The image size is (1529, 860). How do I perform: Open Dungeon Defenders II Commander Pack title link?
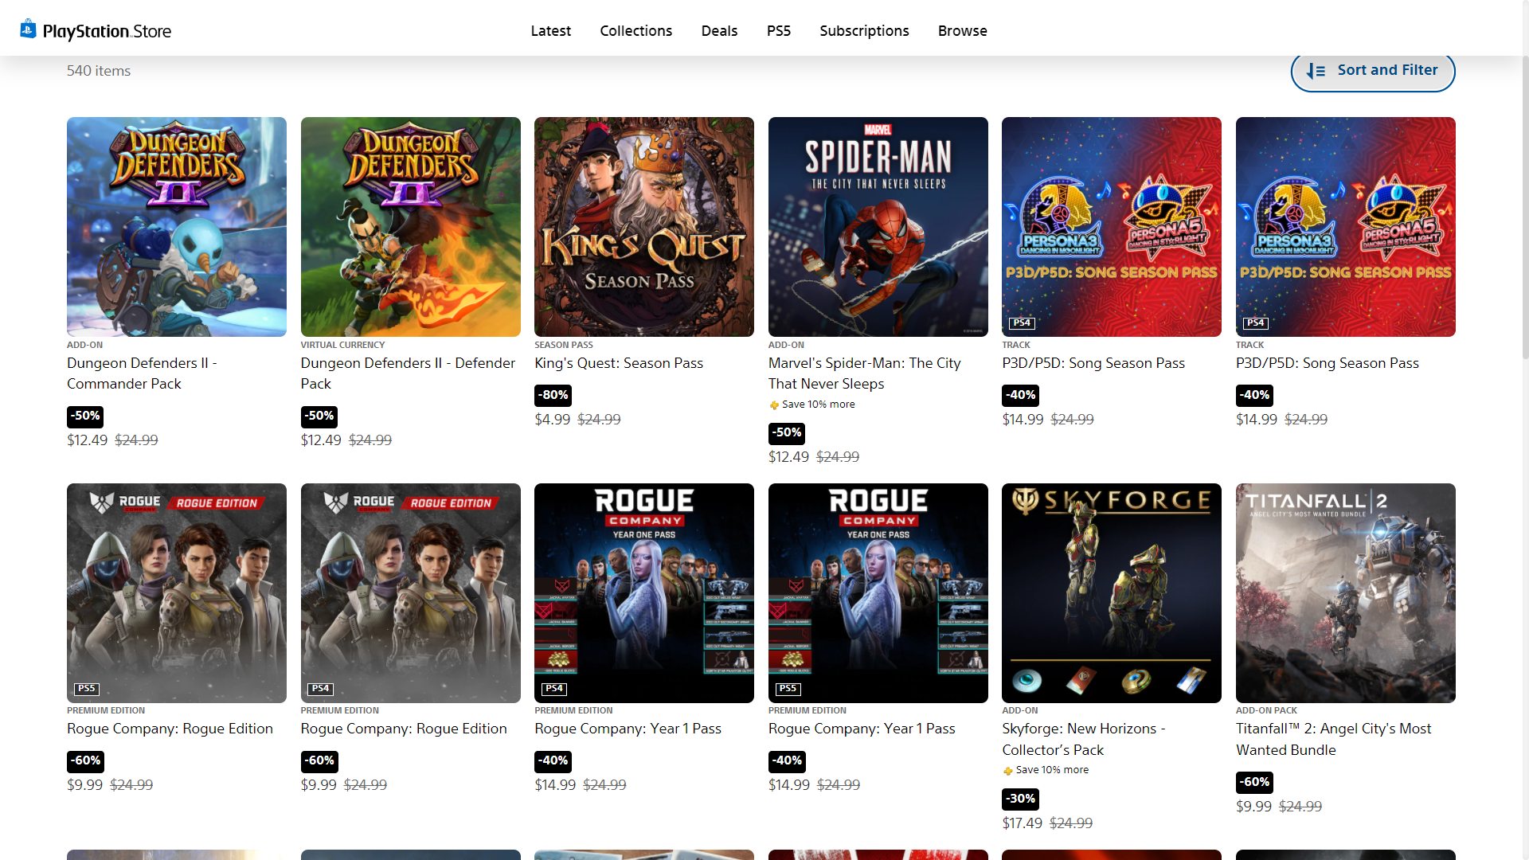(142, 373)
